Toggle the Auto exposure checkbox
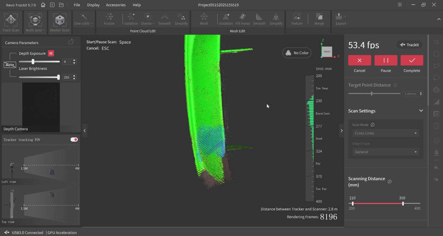Viewport: 443px width, 236px height. [x=10, y=65]
